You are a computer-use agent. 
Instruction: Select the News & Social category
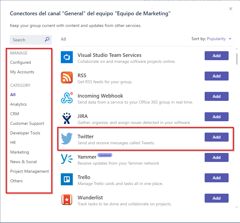tap(23, 162)
